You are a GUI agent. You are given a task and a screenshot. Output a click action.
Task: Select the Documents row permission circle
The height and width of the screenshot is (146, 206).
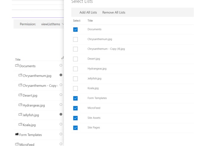(61, 65)
